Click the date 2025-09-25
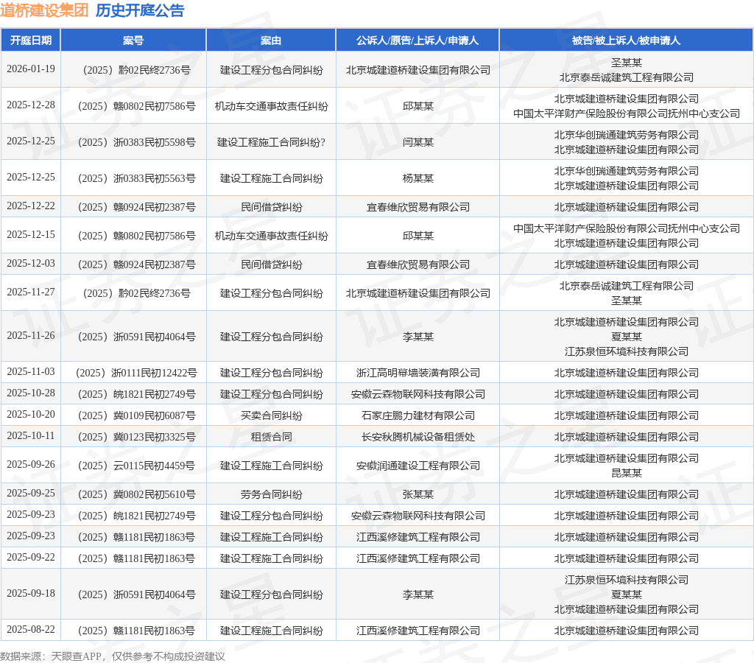Screen dimensions: 754x663 pos(31,493)
